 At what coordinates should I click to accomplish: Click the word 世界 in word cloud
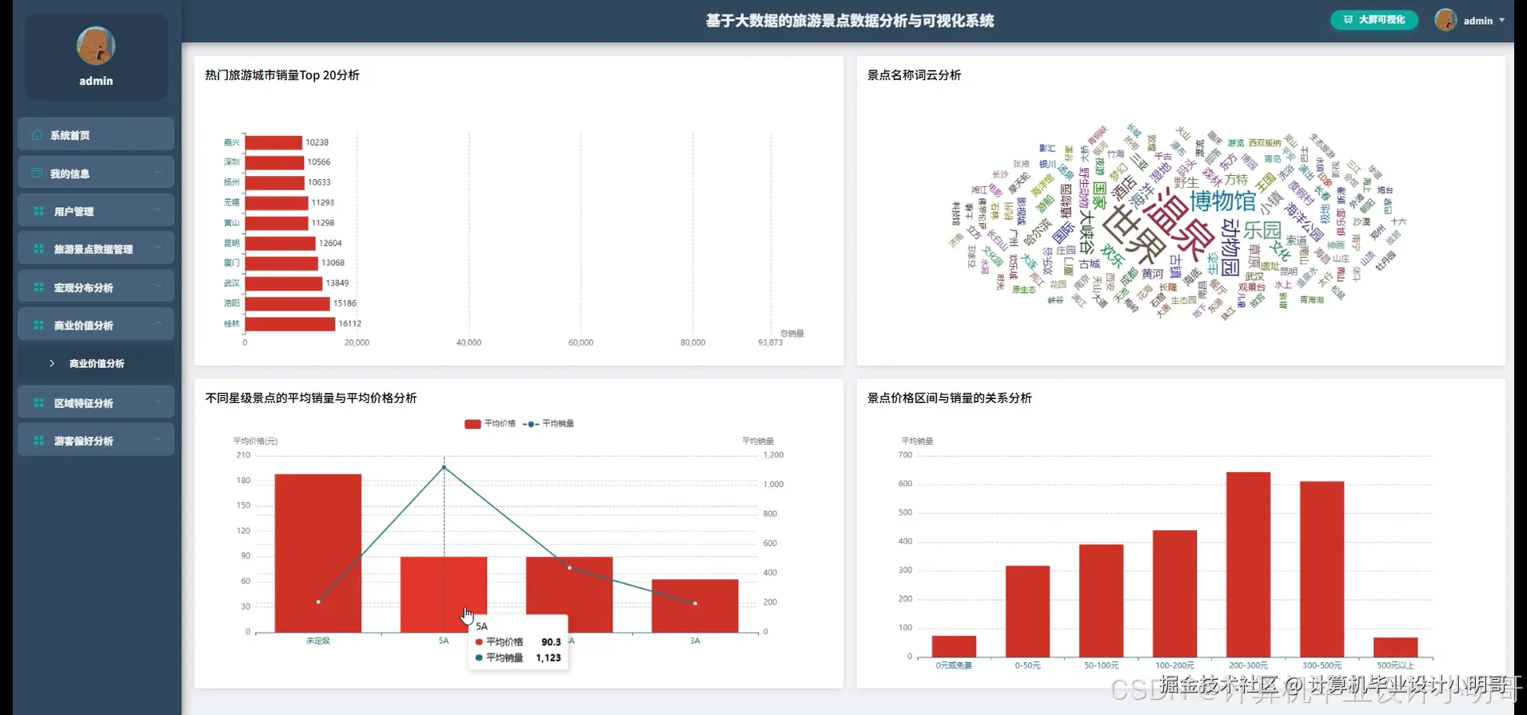click(1133, 236)
